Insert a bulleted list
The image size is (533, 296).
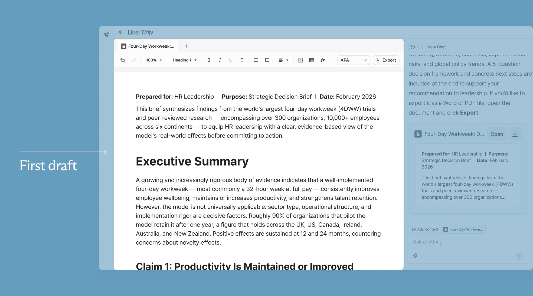[256, 60]
